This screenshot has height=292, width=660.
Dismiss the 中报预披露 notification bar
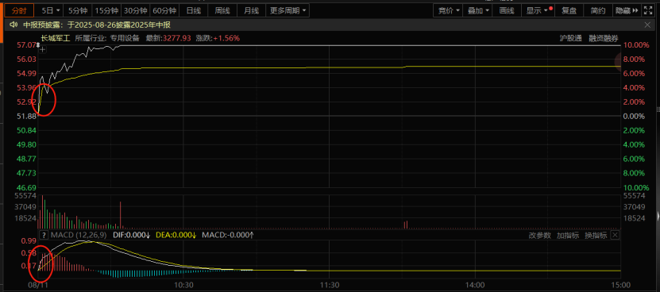647,25
